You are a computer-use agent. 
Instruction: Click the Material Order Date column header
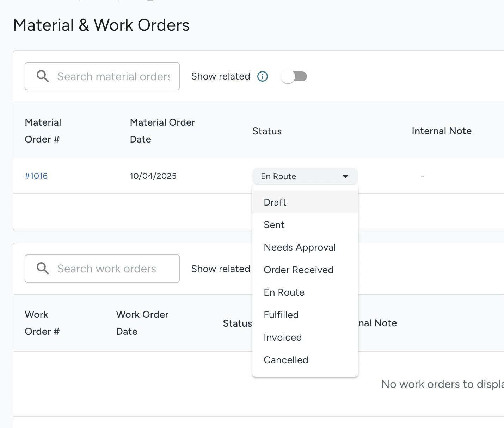[x=162, y=131]
